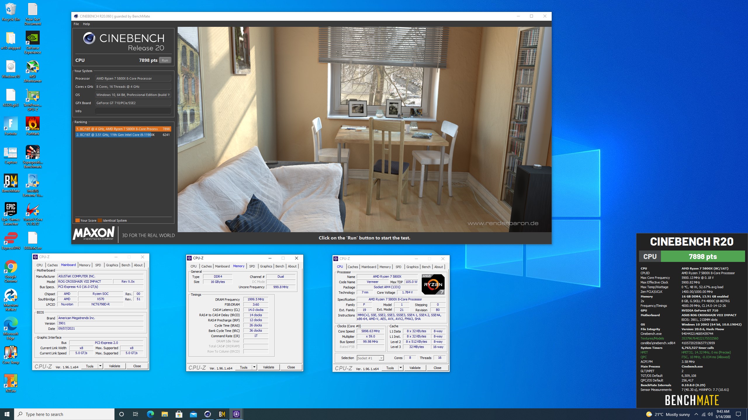Image resolution: width=748 pixels, height=420 pixels.
Task: Open File Explorer from taskbar
Action: (165, 414)
